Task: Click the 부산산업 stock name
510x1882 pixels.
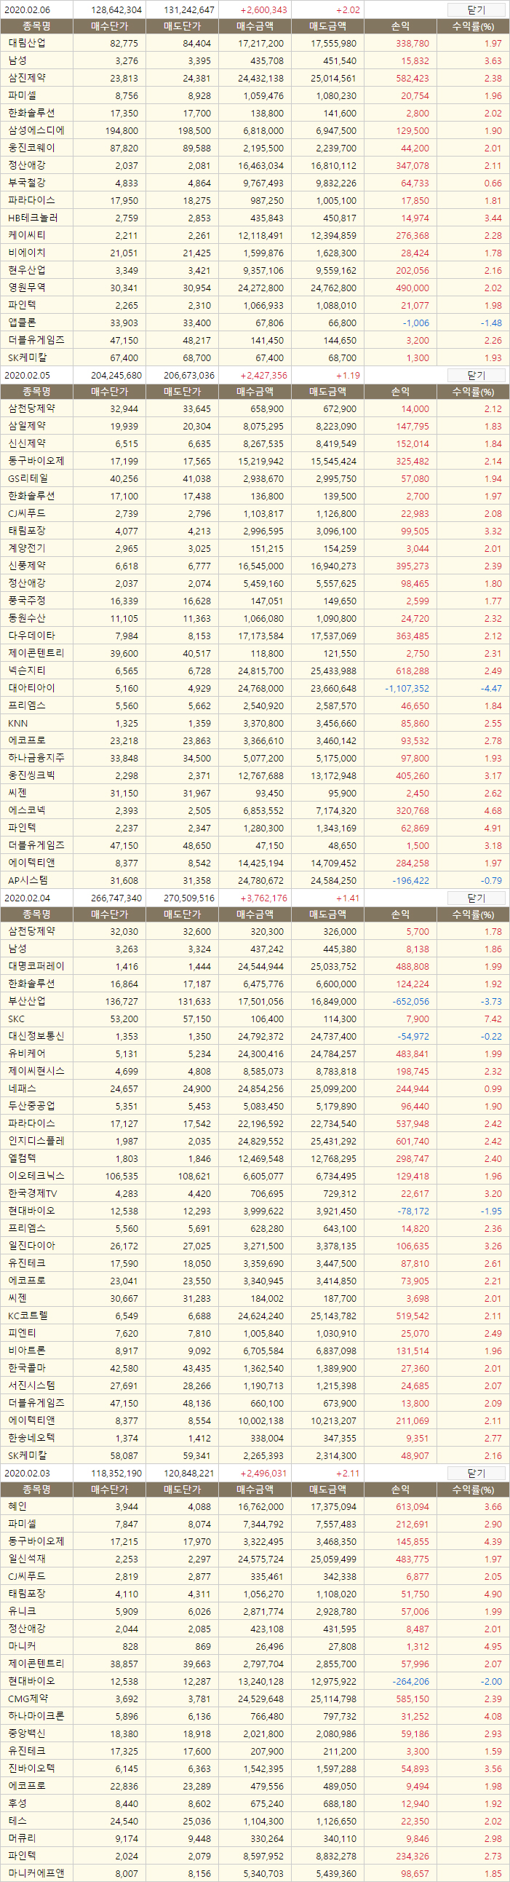Action: pos(26,1002)
